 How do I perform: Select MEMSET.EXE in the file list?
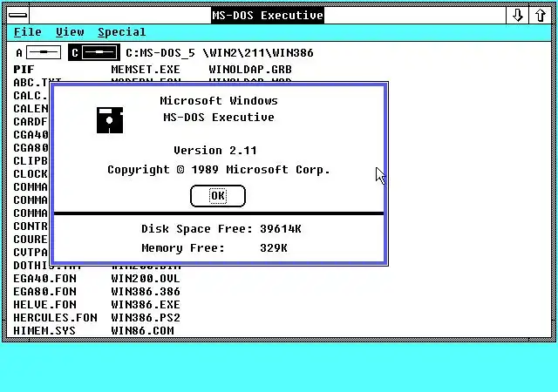[146, 70]
